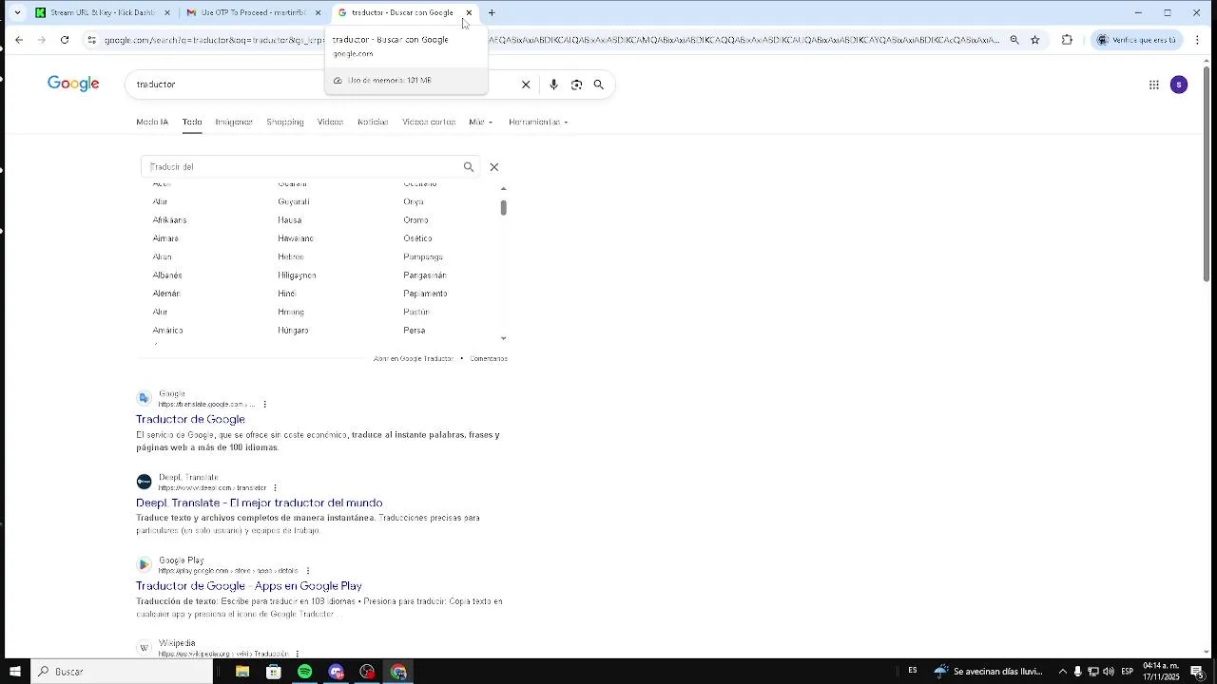View site information icon in address bar
This screenshot has width=1217, height=684.
pos(91,40)
